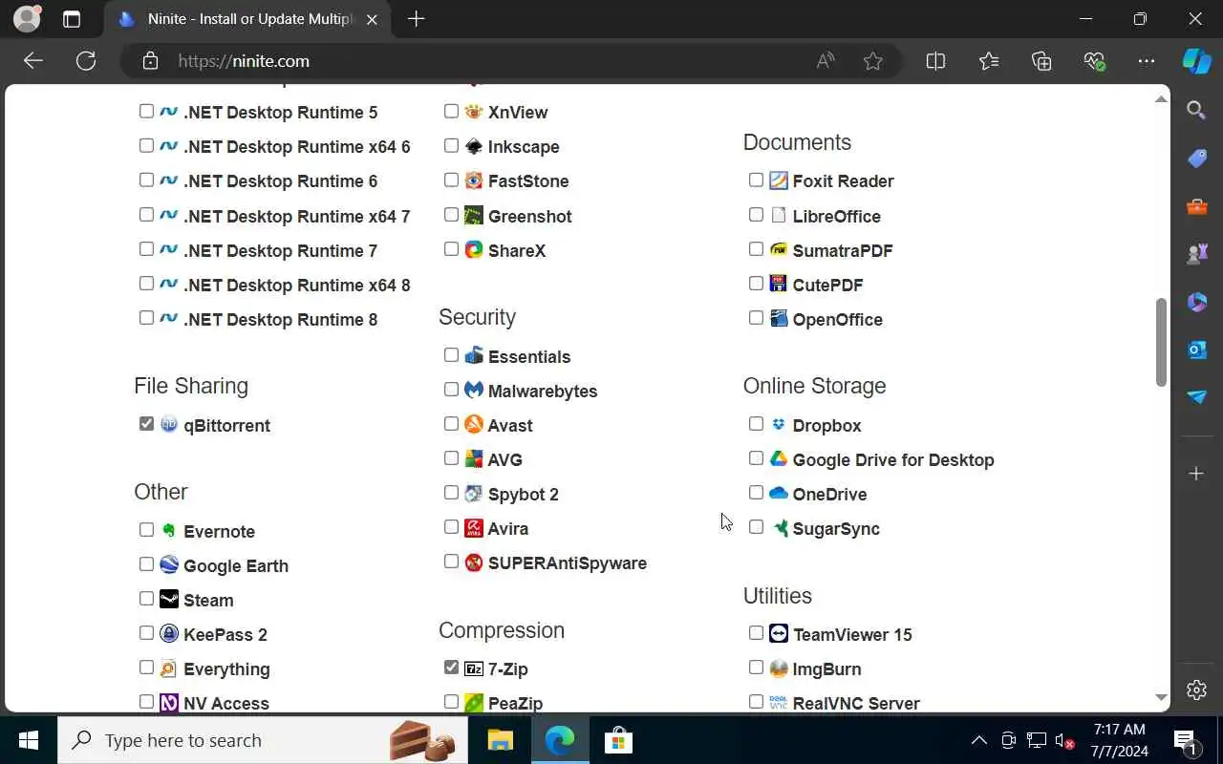Click the Malwarebytes logo icon
1223x764 pixels.
[474, 390]
